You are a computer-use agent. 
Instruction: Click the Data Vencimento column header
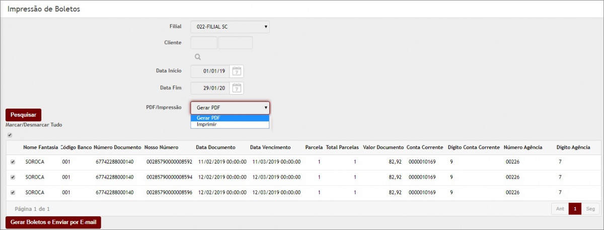click(270, 147)
